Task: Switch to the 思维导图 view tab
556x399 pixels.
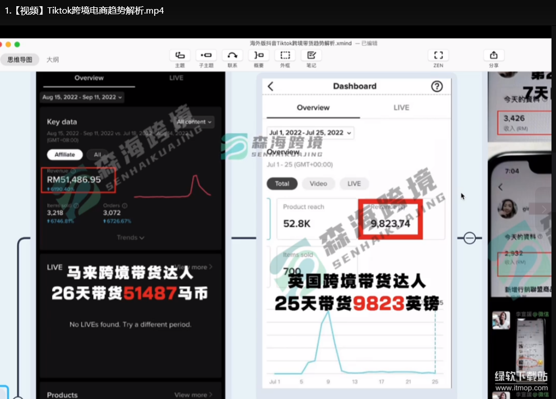Action: (x=20, y=60)
